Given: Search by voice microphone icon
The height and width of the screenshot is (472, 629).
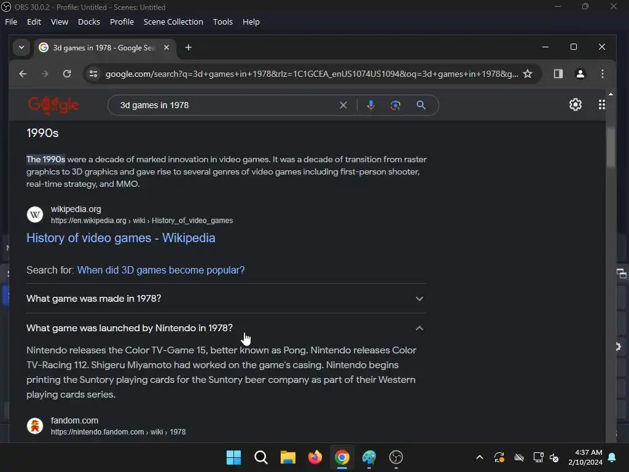Looking at the screenshot, I should click(x=370, y=105).
